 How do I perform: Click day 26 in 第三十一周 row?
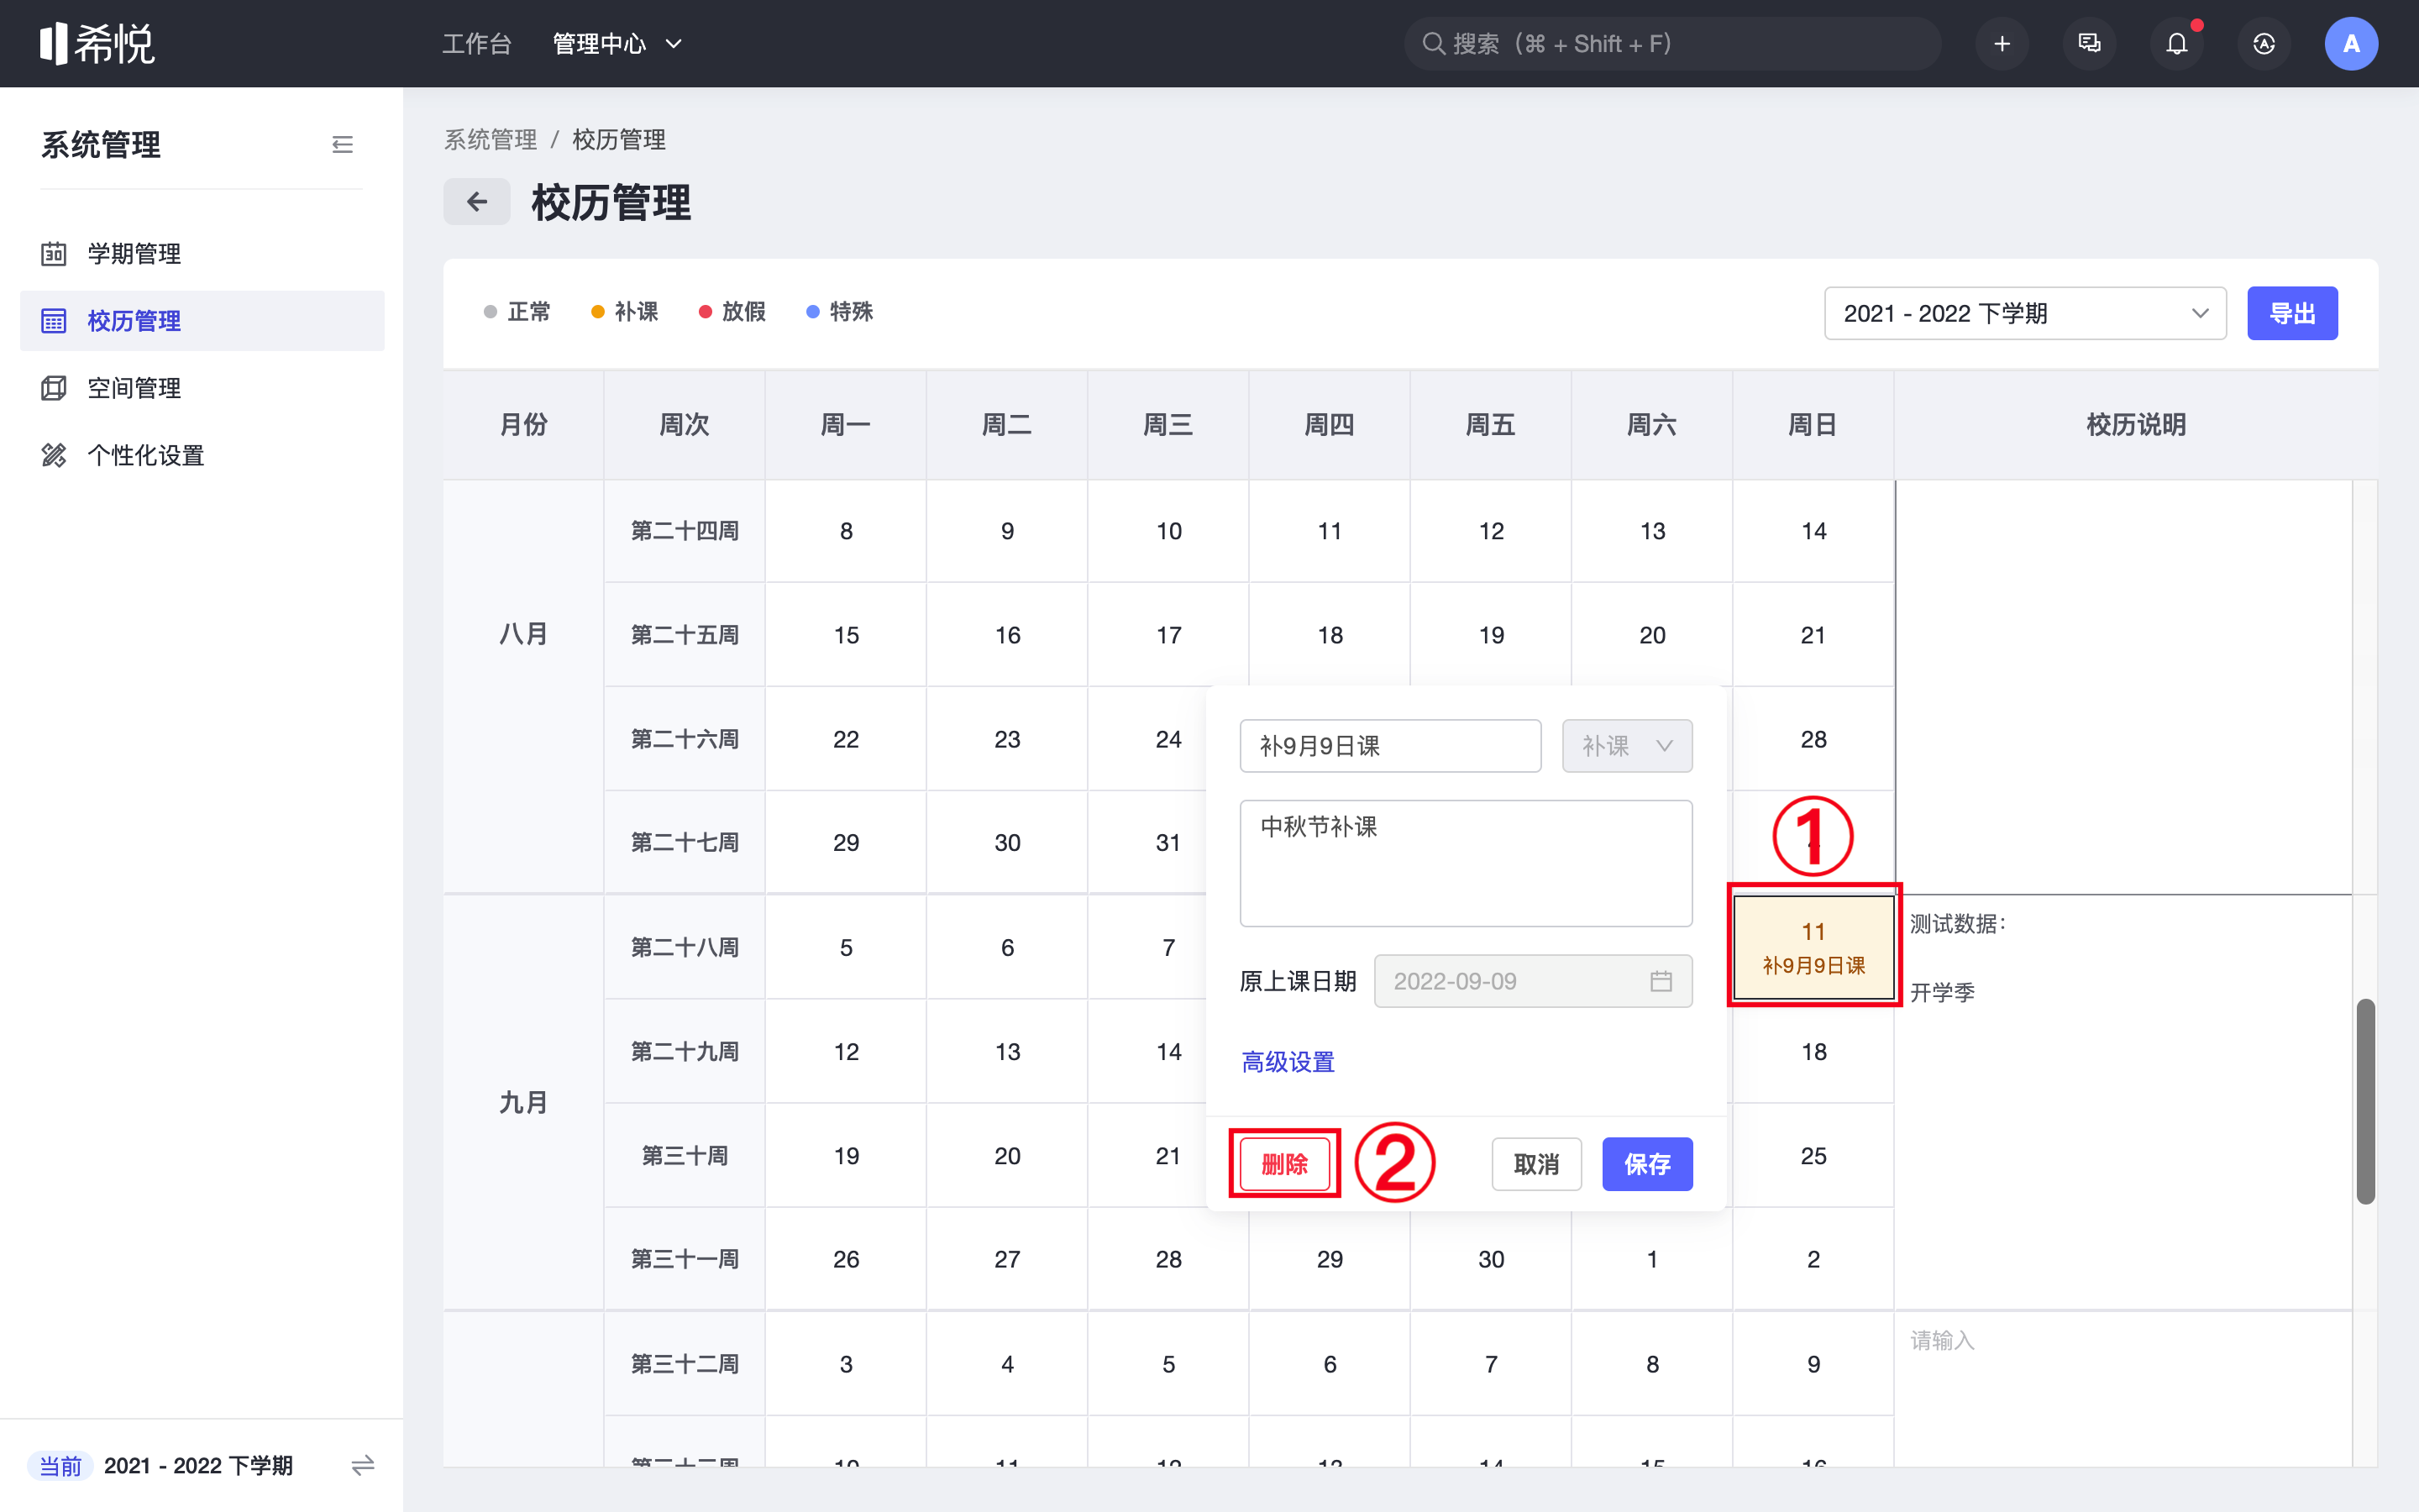pyautogui.click(x=846, y=1259)
